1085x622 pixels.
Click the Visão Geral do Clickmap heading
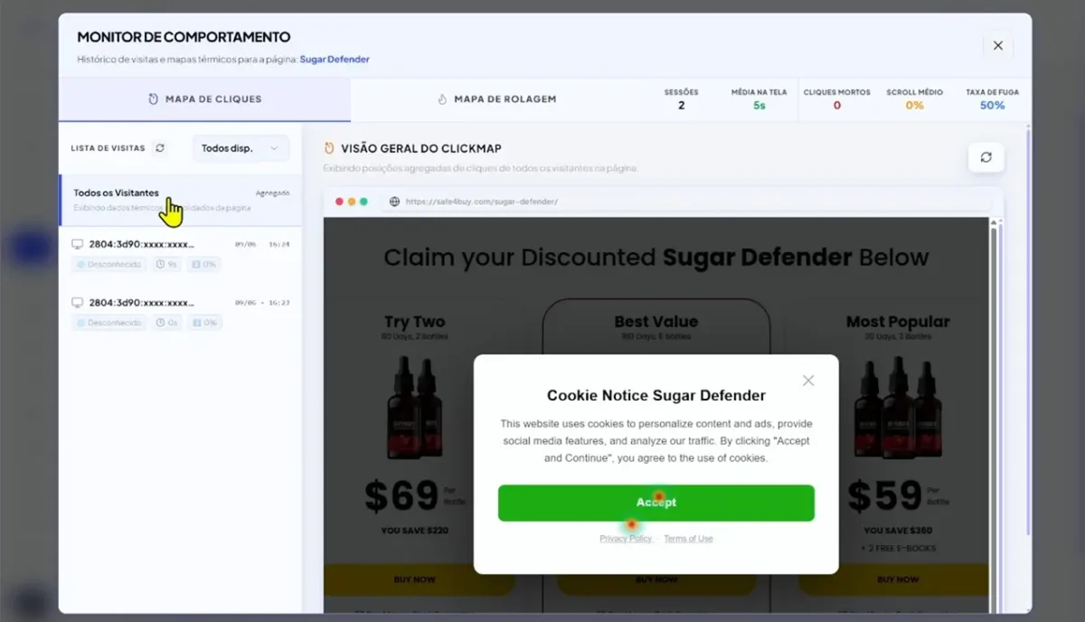(421, 148)
